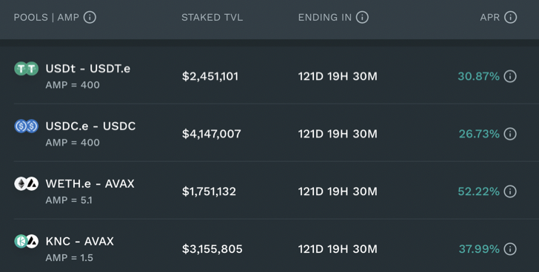Open the WETH.e - AVAX pool
This screenshot has width=539, height=272.
pos(90,184)
